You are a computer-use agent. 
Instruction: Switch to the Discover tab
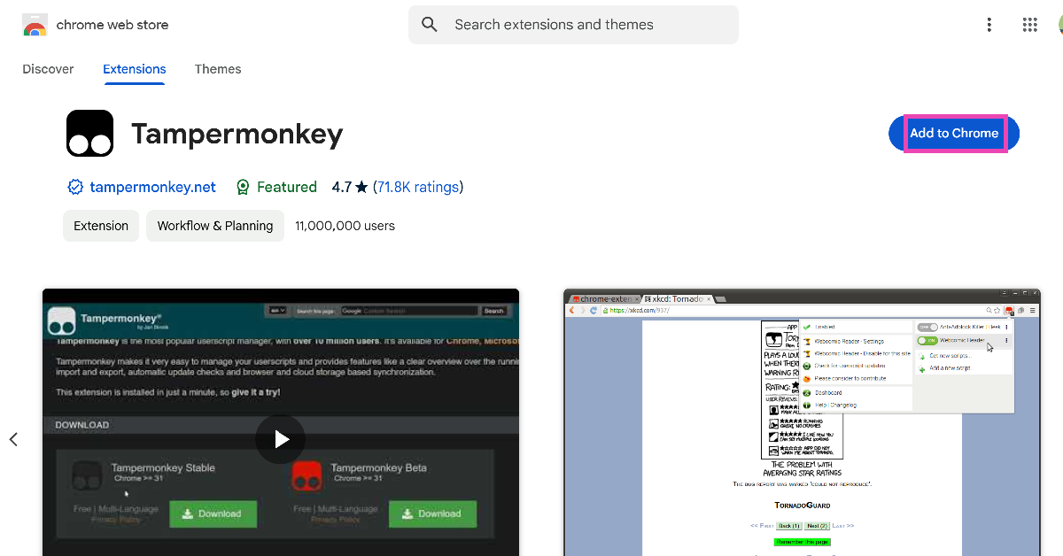[48, 69]
